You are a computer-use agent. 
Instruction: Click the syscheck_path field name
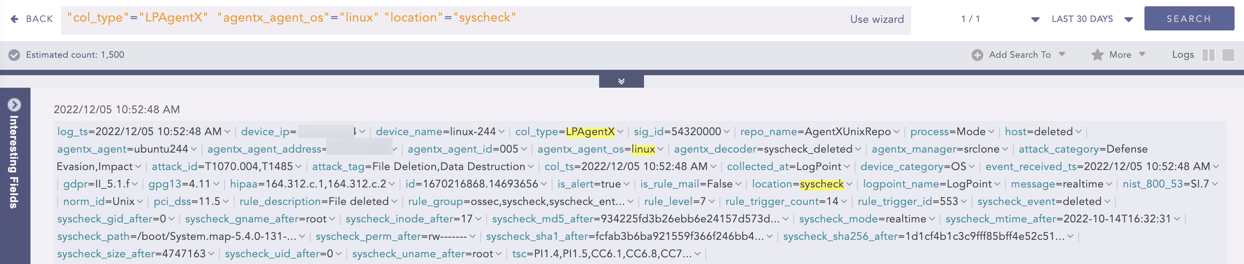point(94,237)
